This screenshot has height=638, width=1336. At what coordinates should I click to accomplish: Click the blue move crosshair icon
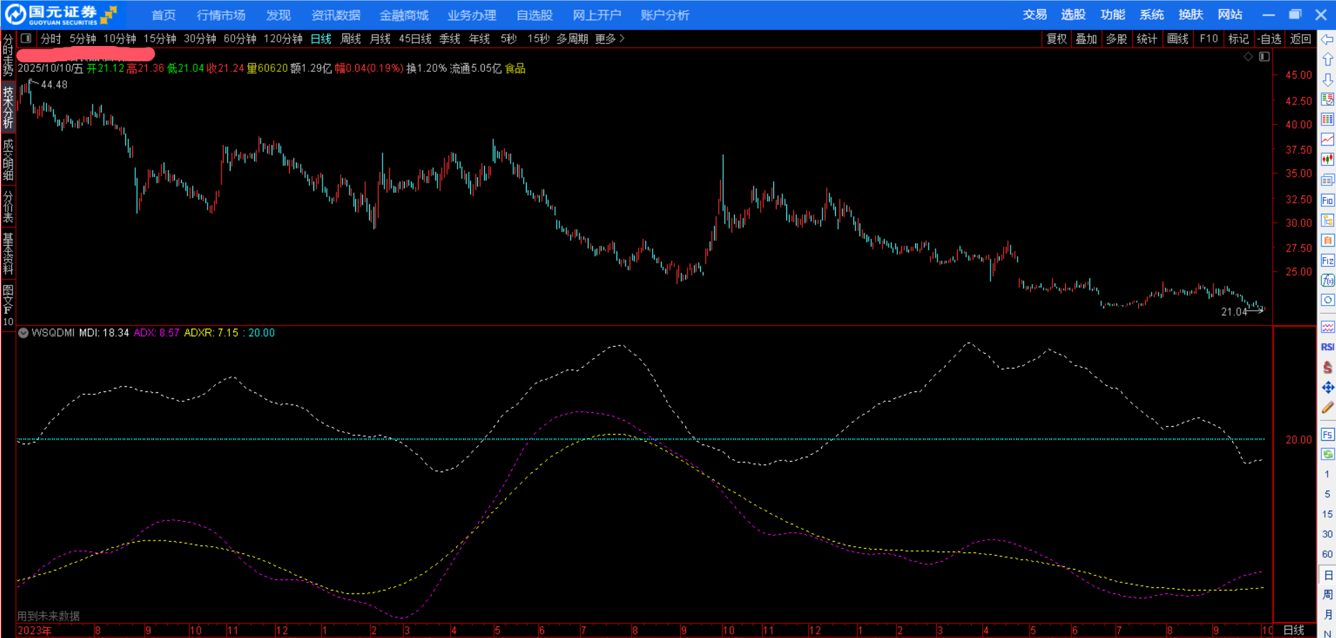[1327, 387]
